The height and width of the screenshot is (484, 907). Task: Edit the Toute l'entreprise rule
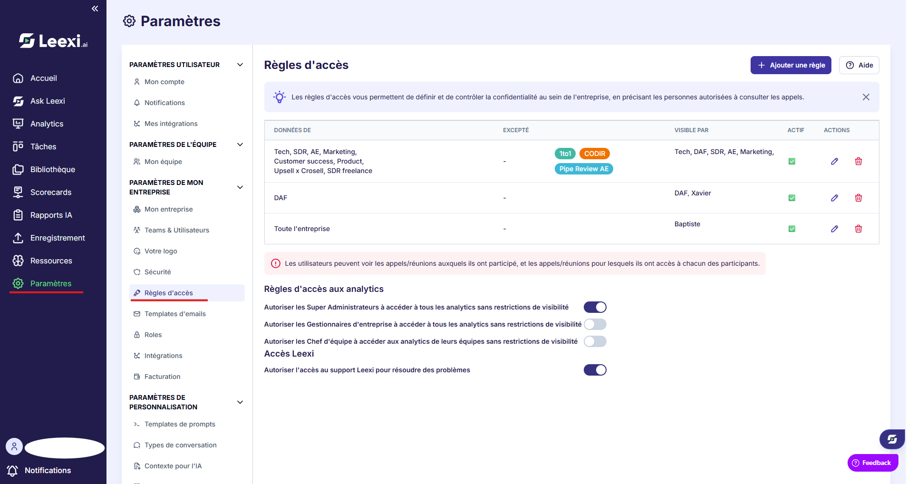(834, 229)
